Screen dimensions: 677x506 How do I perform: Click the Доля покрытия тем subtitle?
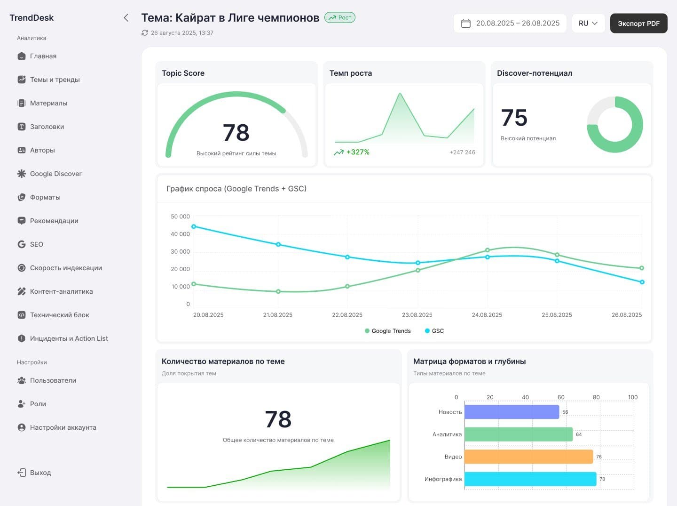click(189, 373)
